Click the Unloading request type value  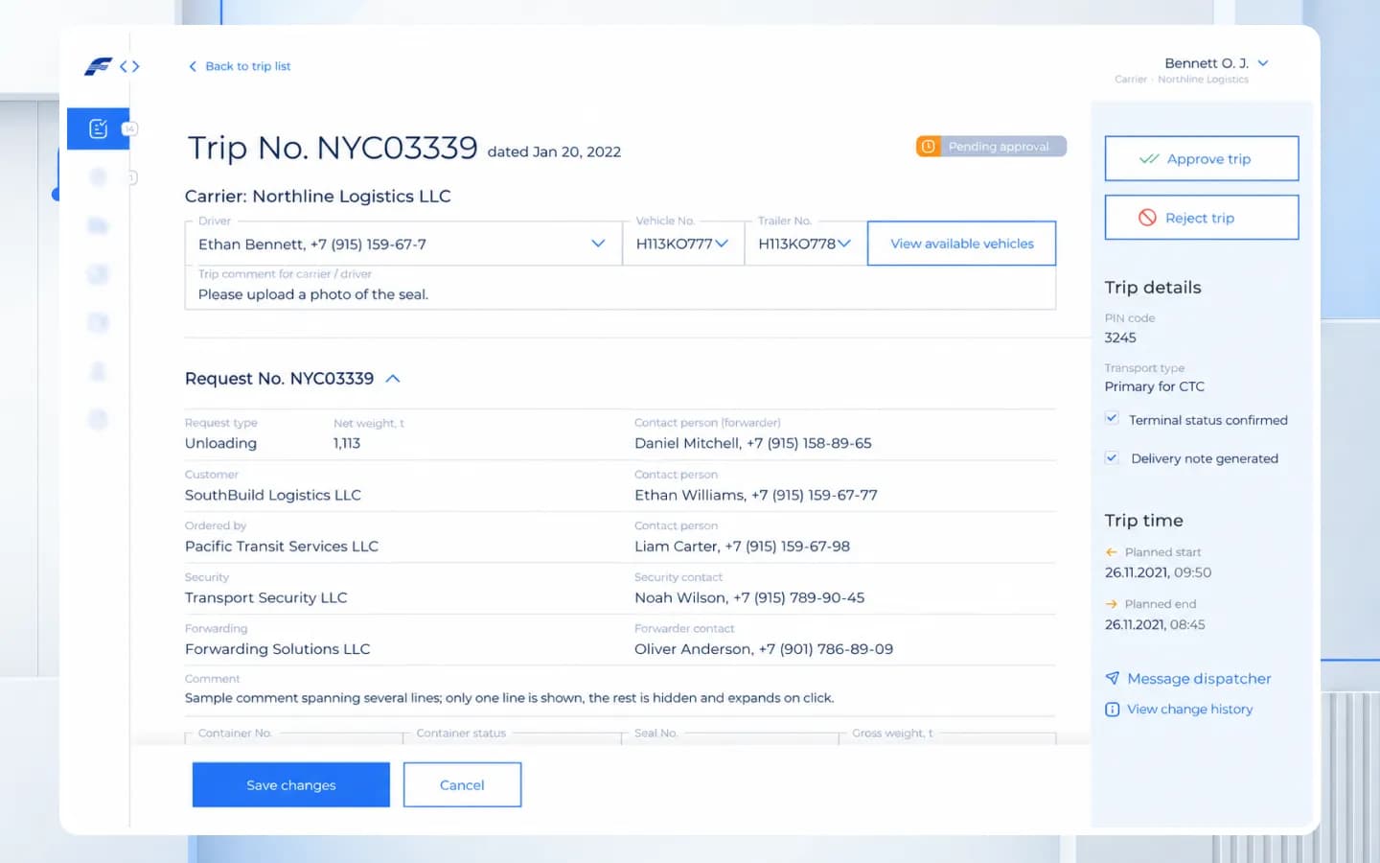pos(221,443)
